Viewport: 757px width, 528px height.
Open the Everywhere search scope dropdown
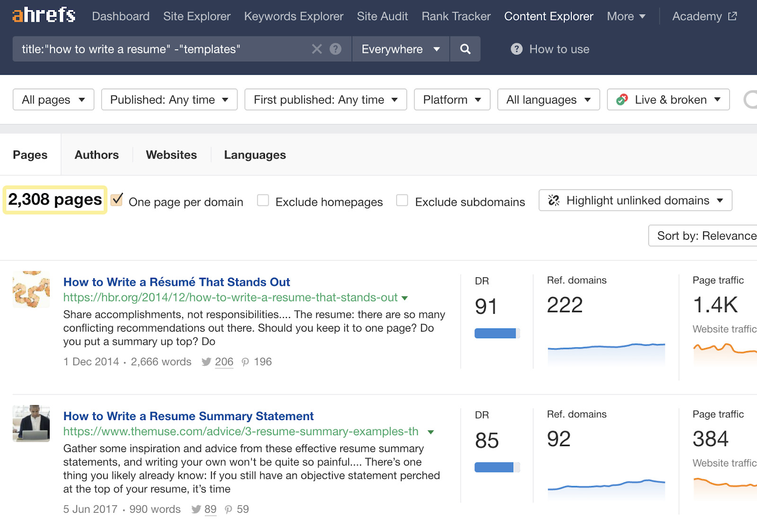(400, 49)
